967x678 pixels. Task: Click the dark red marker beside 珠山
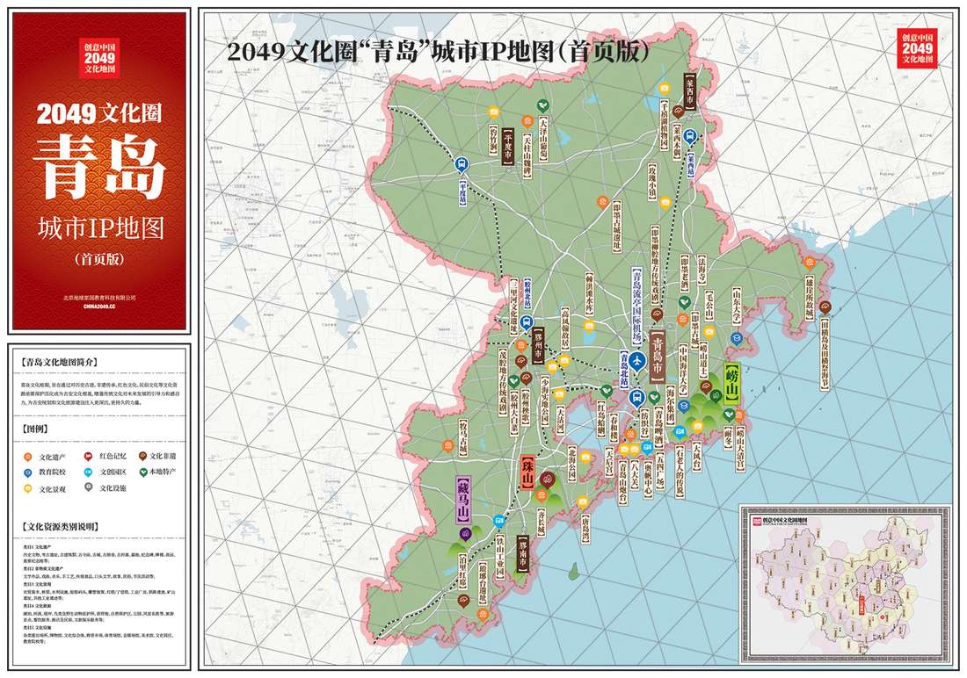[547, 480]
